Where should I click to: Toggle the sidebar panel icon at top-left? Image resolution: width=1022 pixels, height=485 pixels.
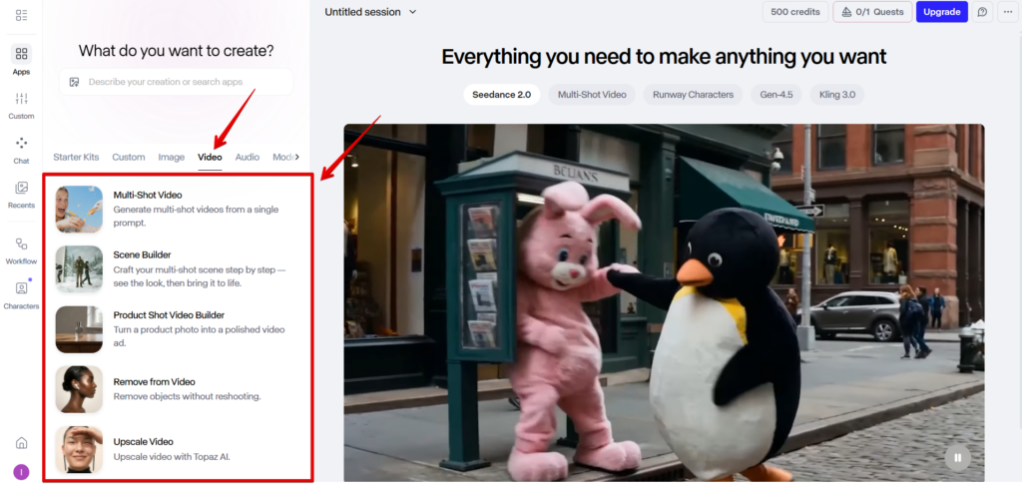coord(22,15)
